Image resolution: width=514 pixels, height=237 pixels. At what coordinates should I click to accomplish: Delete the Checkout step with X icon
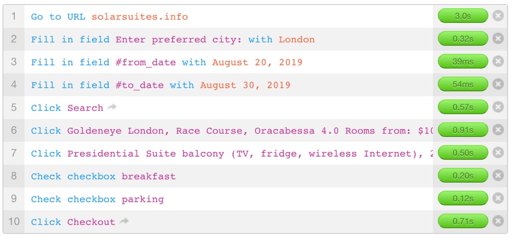click(x=498, y=221)
